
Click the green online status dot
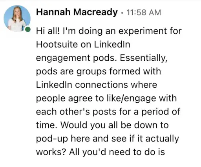pyautogui.click(x=27, y=29)
